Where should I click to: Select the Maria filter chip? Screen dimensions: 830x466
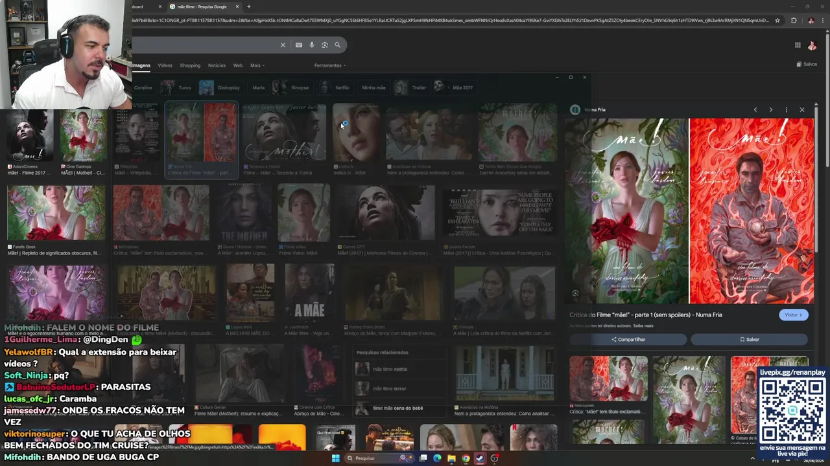258,87
